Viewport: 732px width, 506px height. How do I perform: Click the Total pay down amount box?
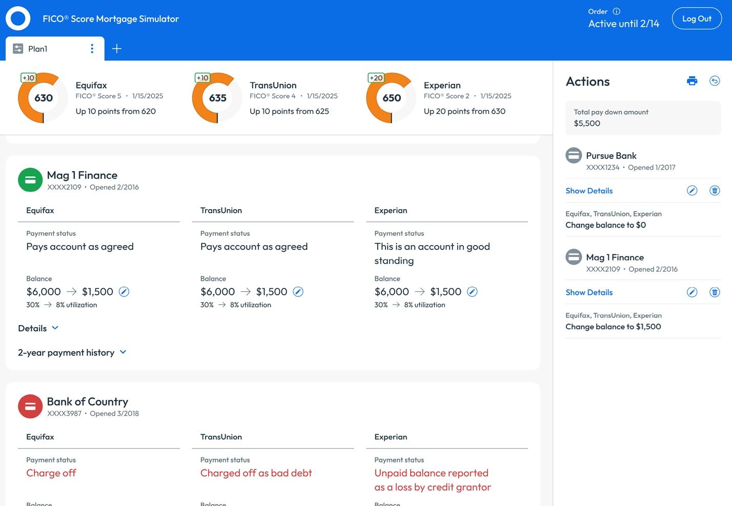click(643, 118)
